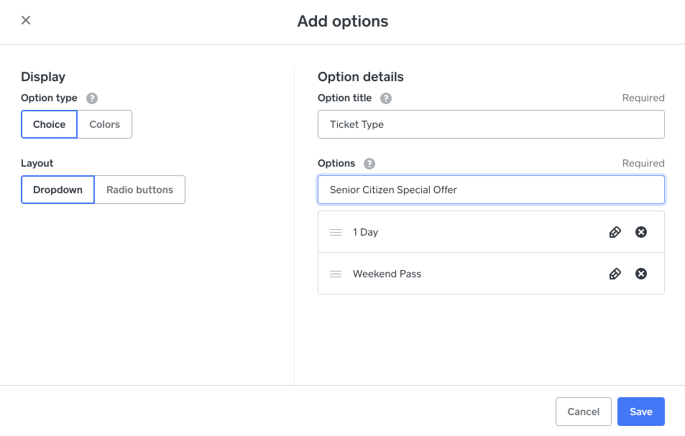Delete the "1 Day" option

click(640, 232)
